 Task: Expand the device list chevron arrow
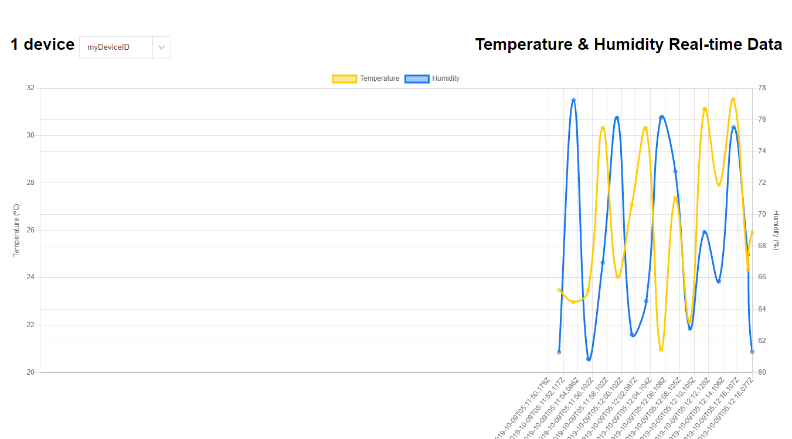pos(162,47)
